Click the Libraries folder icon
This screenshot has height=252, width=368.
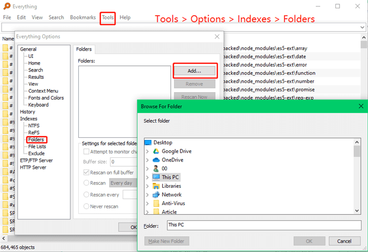[156, 186]
